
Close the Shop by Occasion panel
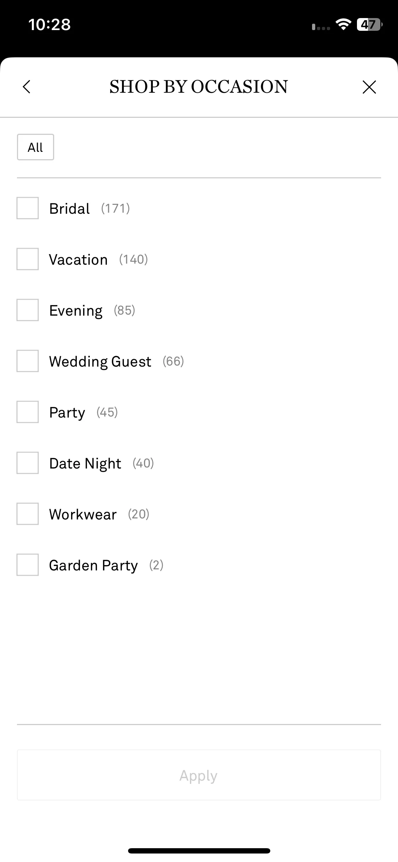click(x=369, y=87)
